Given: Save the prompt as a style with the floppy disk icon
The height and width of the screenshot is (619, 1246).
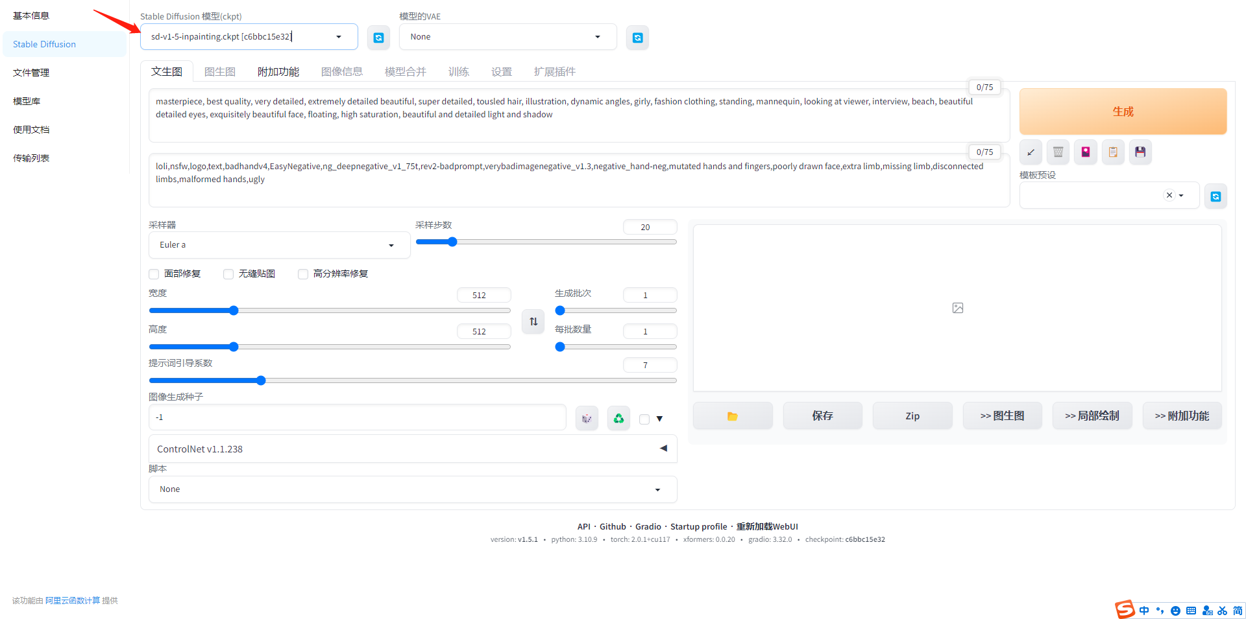Looking at the screenshot, I should click(1140, 152).
